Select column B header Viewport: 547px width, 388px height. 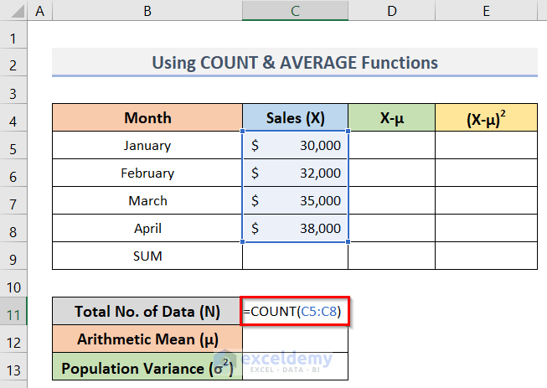pos(147,11)
